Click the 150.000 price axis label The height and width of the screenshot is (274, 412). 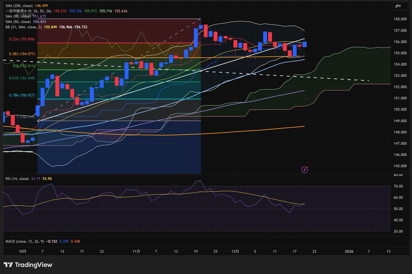coord(401,110)
